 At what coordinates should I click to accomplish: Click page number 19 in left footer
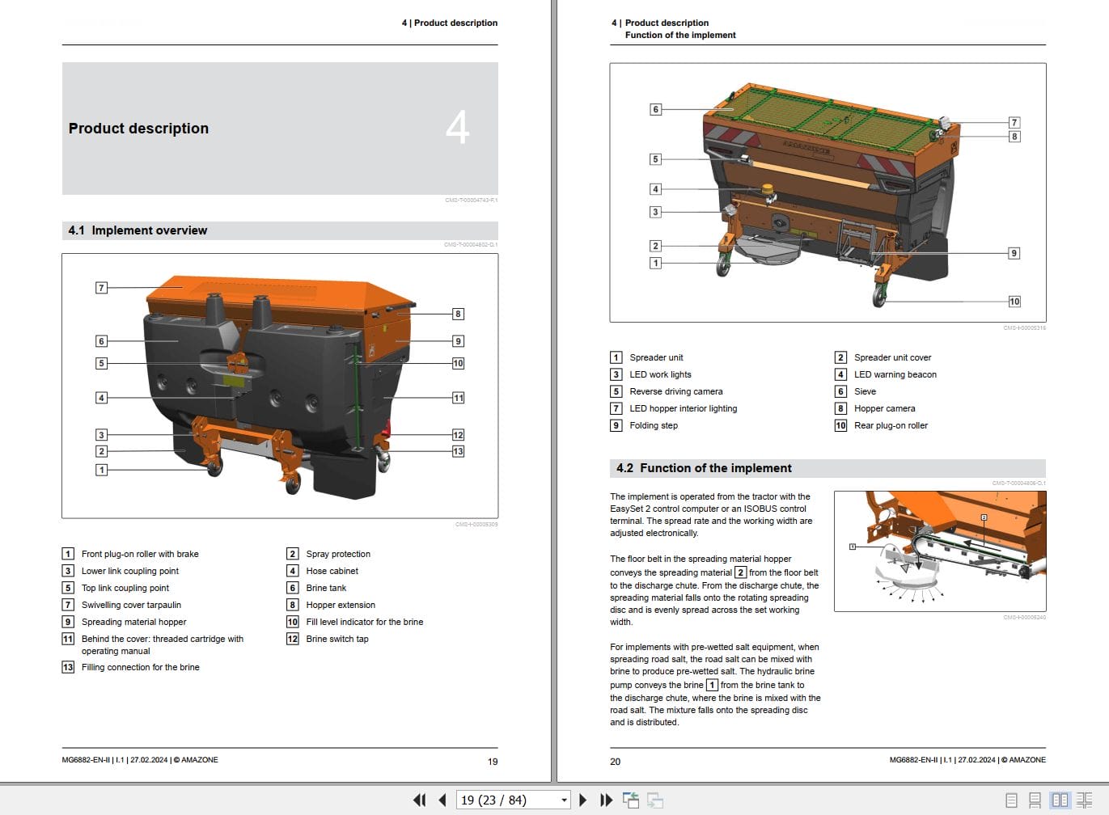pos(493,762)
